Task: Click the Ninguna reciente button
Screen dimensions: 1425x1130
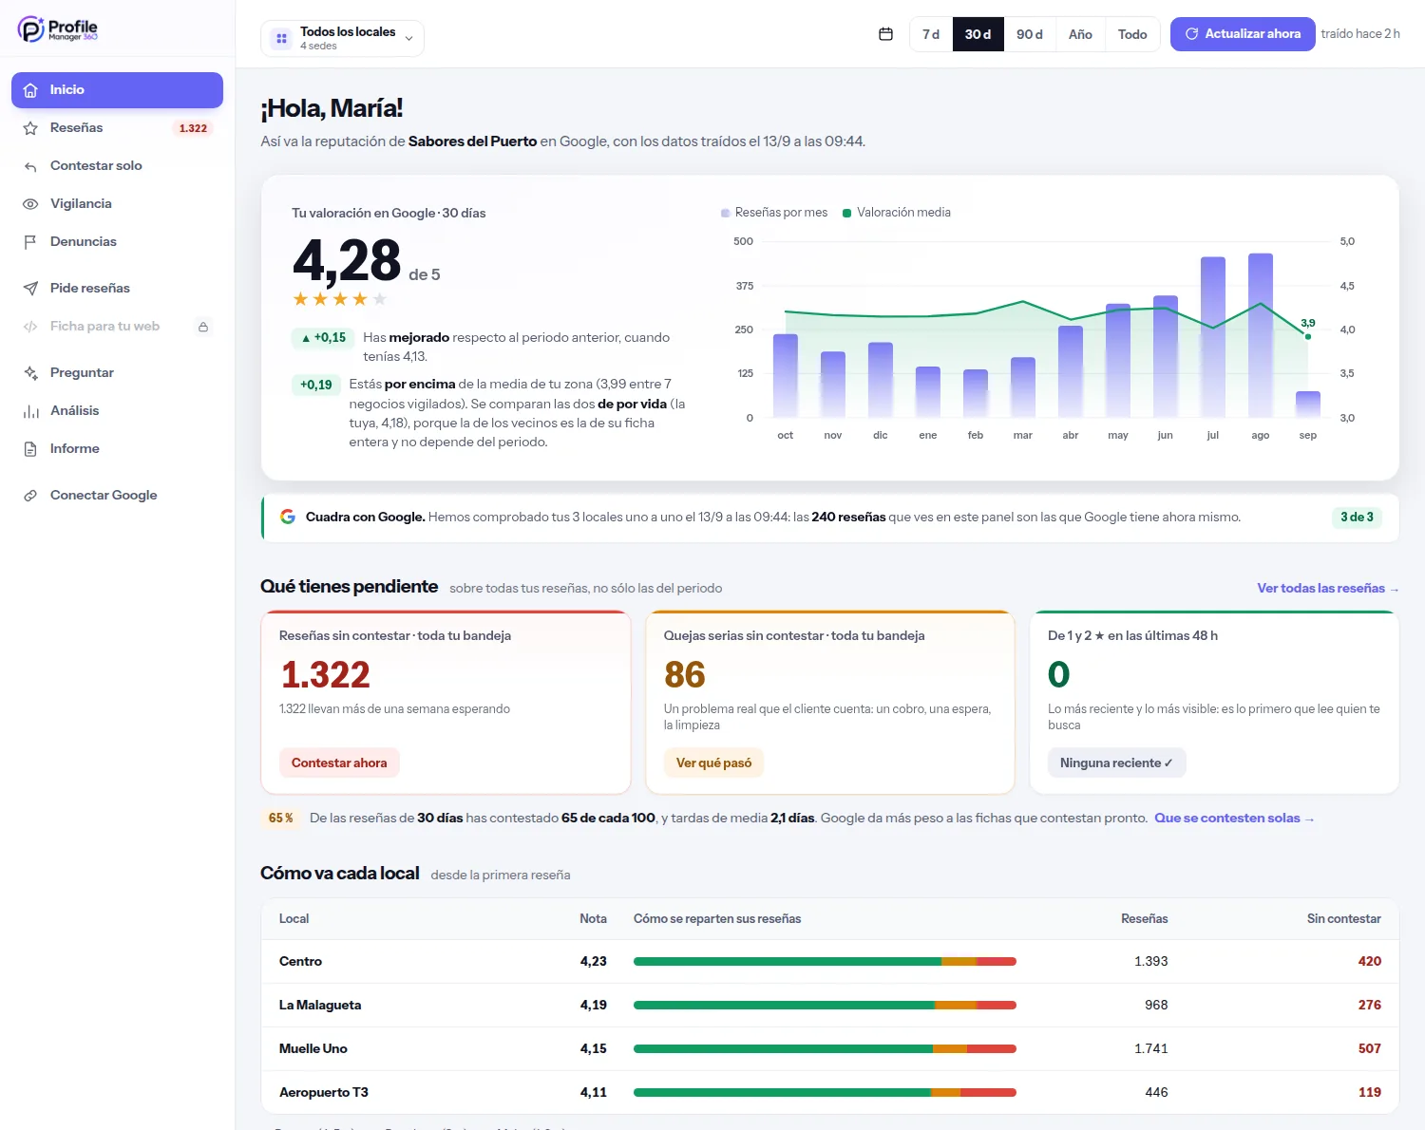Action: pos(1116,763)
